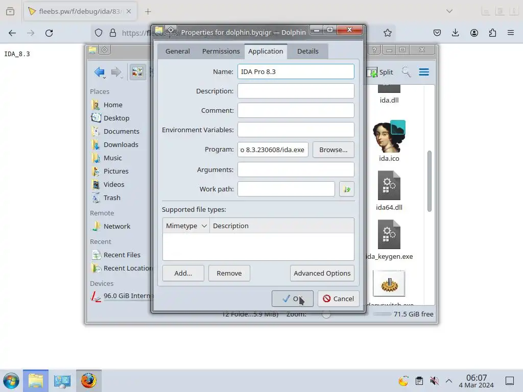The width and height of the screenshot is (523, 392).
Task: Click the Add... button
Action: pyautogui.click(x=183, y=274)
